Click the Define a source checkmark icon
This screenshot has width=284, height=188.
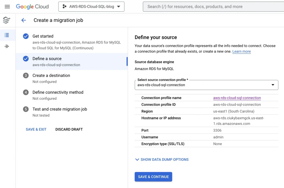26,59
